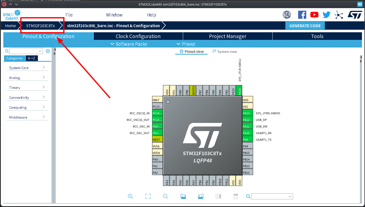The height and width of the screenshot is (207, 365).
Task: Open the Help menu
Action: click(x=151, y=15)
